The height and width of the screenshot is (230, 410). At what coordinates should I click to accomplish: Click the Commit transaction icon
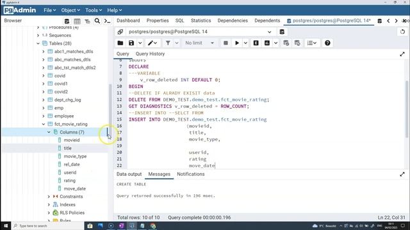click(x=286, y=43)
